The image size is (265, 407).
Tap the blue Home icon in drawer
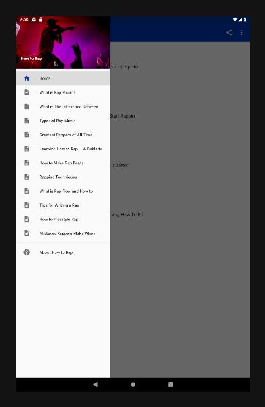click(x=26, y=78)
